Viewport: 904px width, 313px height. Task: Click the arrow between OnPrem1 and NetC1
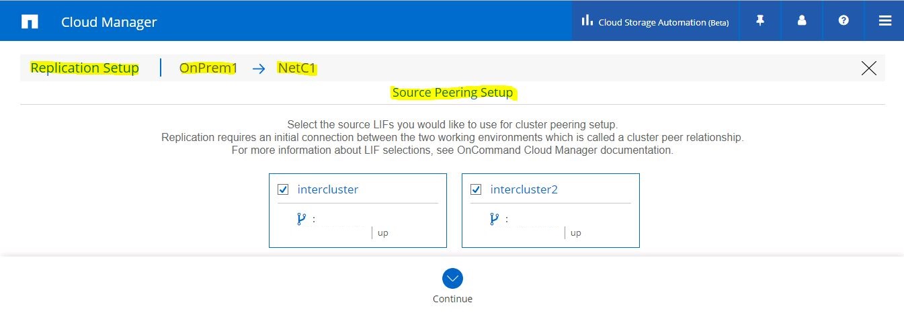[x=259, y=69]
